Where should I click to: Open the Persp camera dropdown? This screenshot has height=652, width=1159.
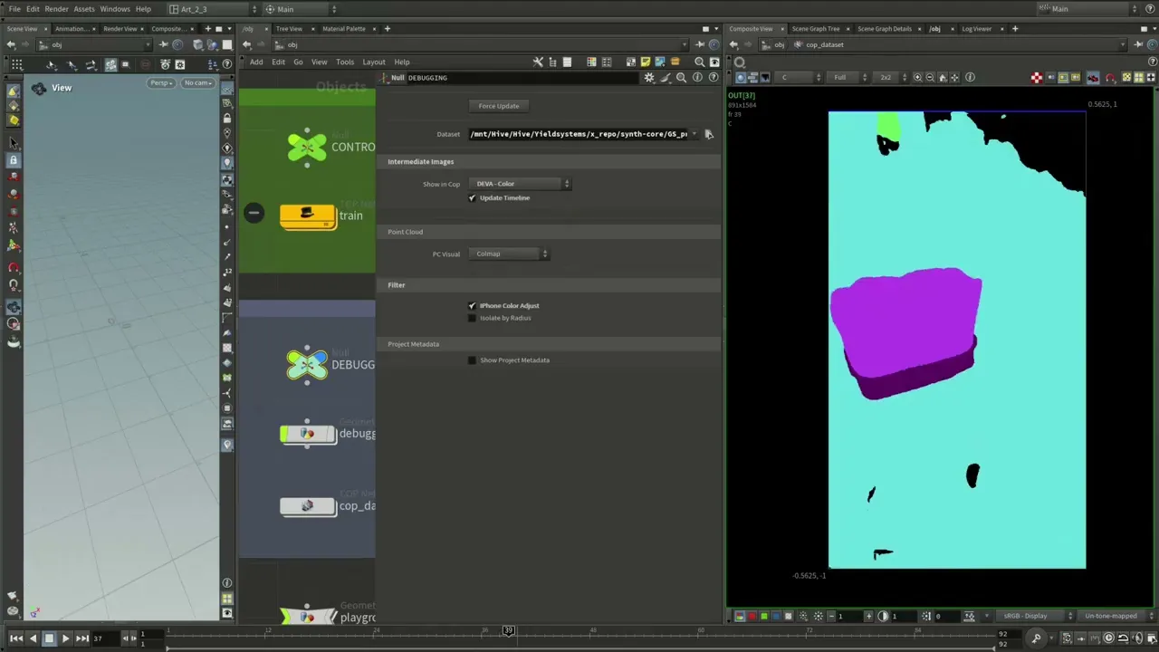162,83
